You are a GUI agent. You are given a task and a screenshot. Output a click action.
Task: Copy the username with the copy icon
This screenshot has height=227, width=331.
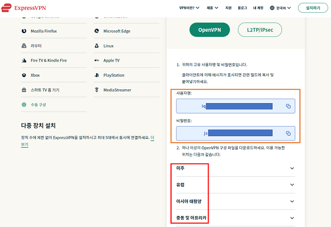(289, 106)
